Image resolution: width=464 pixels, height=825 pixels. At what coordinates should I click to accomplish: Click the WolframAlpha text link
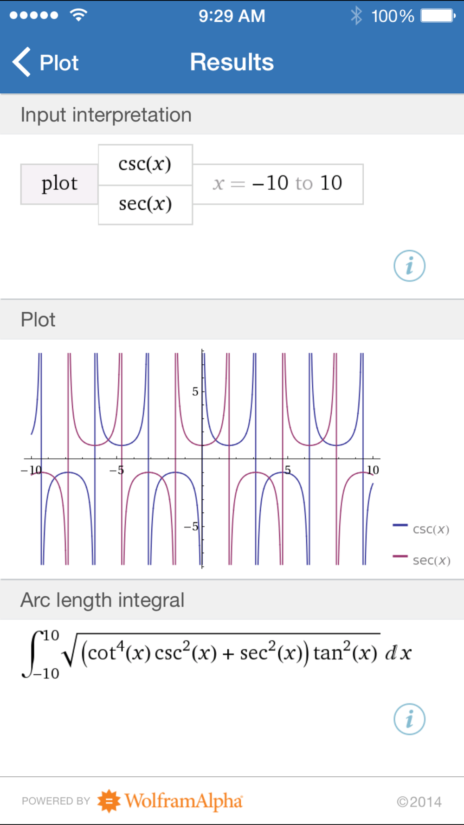(184, 801)
